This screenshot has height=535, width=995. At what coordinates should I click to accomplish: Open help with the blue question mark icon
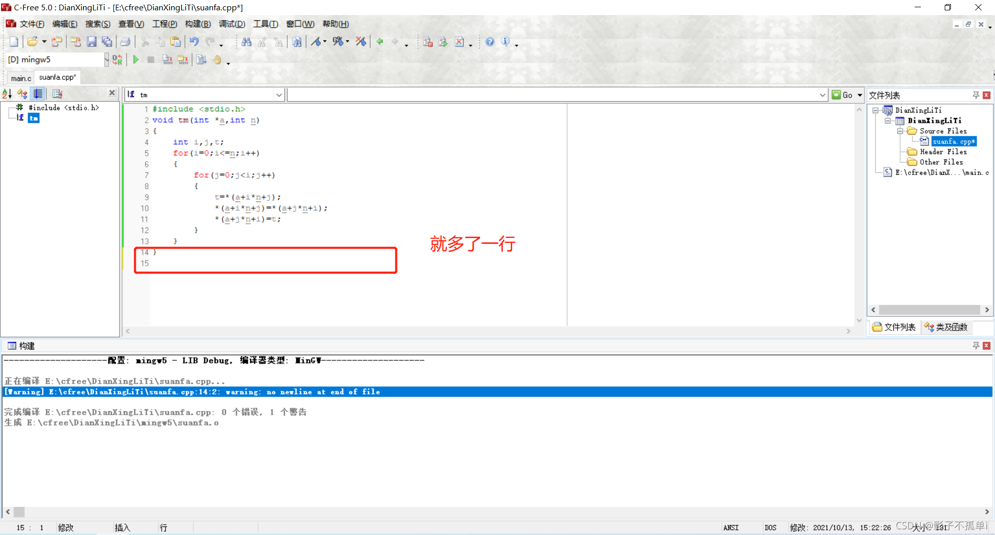point(490,42)
